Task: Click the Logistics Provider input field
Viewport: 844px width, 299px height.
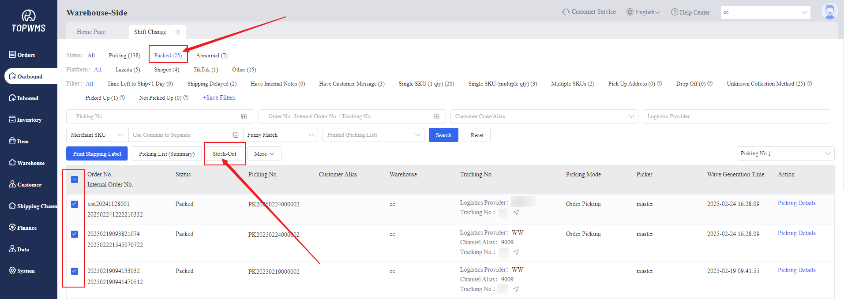Action: click(x=736, y=116)
